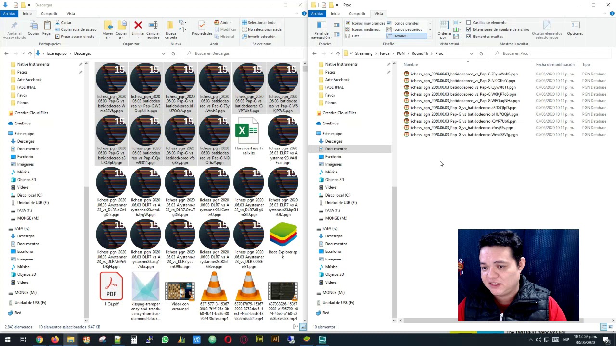Click Round 16 in Proc breadcrumb
Screen dimensions: 616x346
pos(420,53)
